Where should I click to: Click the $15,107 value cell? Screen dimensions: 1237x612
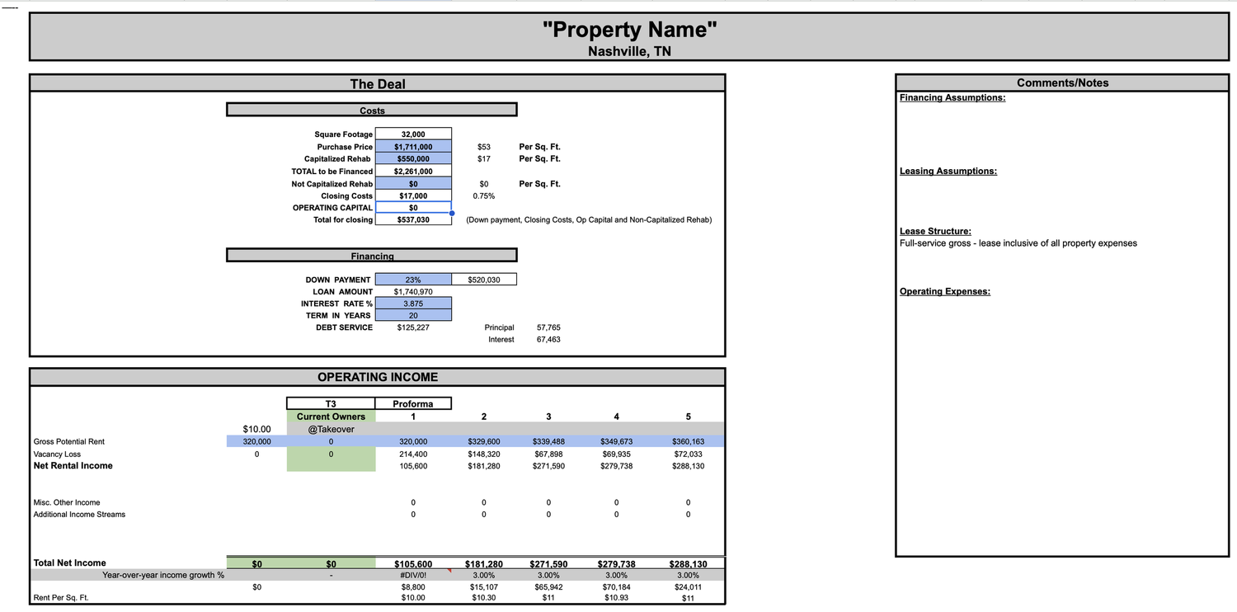coord(484,587)
